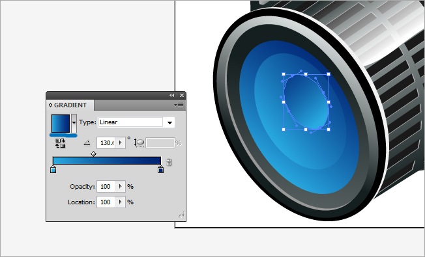Click top-right bounding box handle of selection
The image size is (425, 257).
pyautogui.click(x=329, y=74)
